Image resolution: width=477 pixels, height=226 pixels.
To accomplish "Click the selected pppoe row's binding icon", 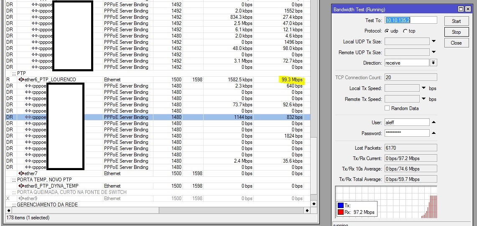I will (28, 117).
